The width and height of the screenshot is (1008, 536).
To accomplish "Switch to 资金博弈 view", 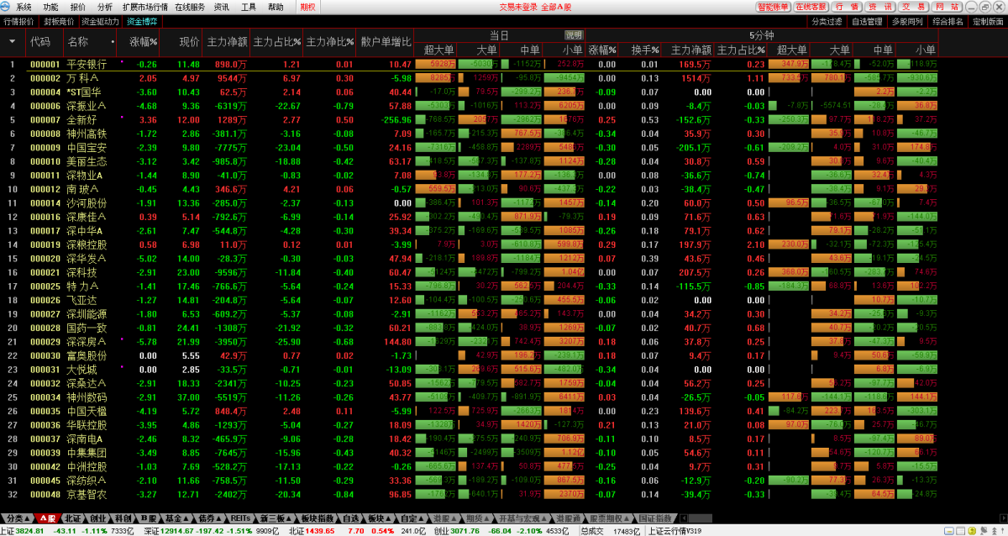I will [140, 22].
